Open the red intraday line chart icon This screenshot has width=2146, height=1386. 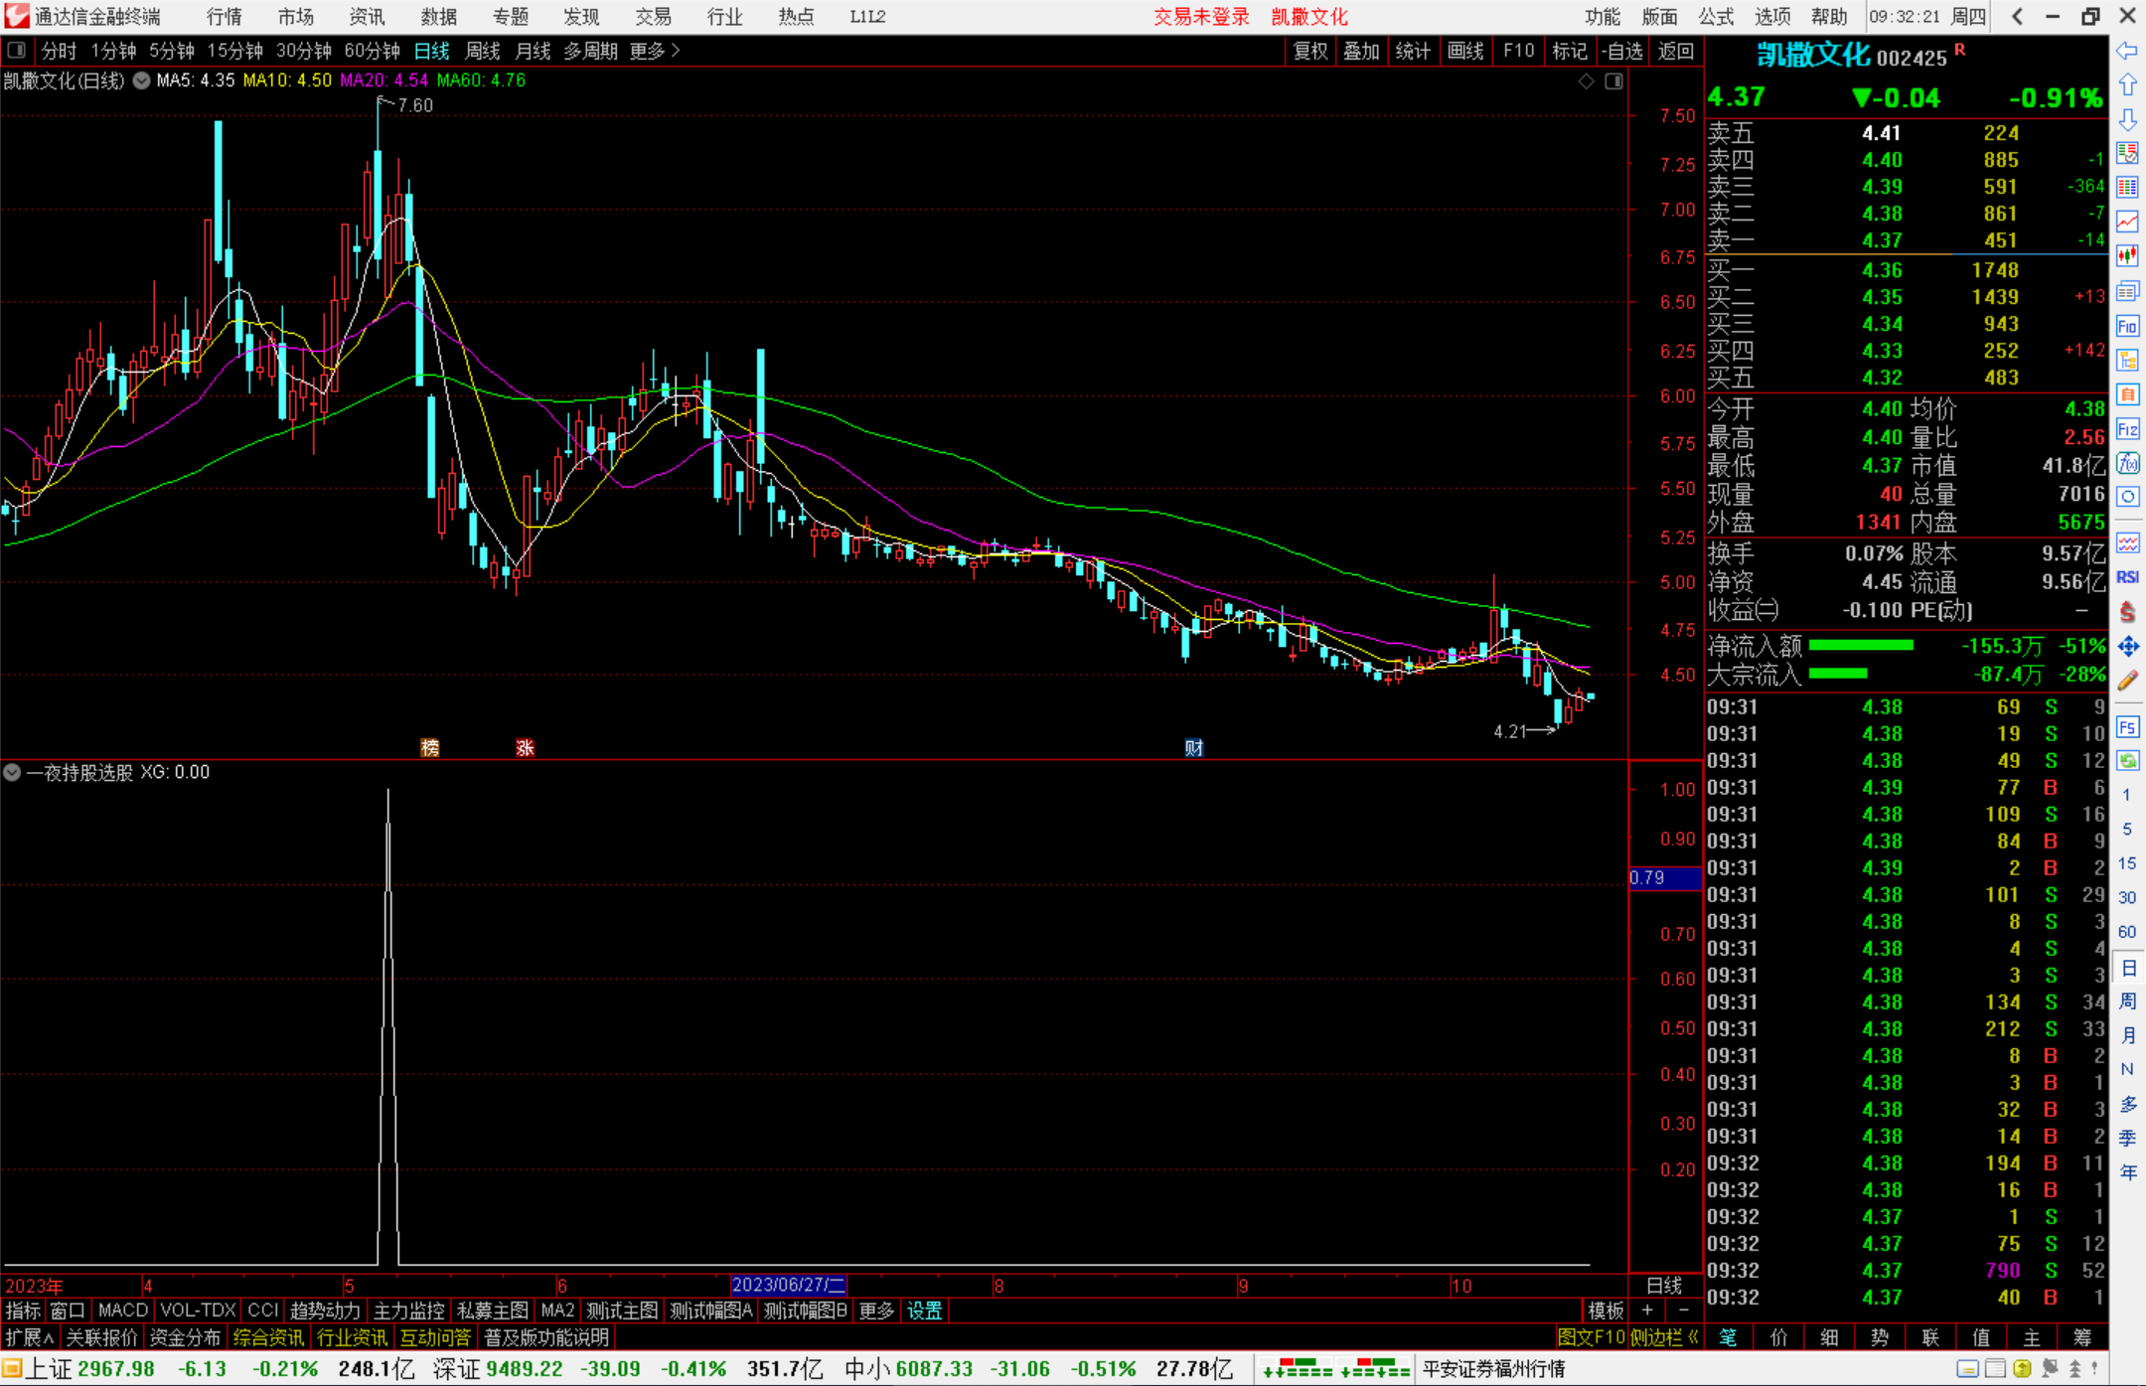click(2127, 222)
